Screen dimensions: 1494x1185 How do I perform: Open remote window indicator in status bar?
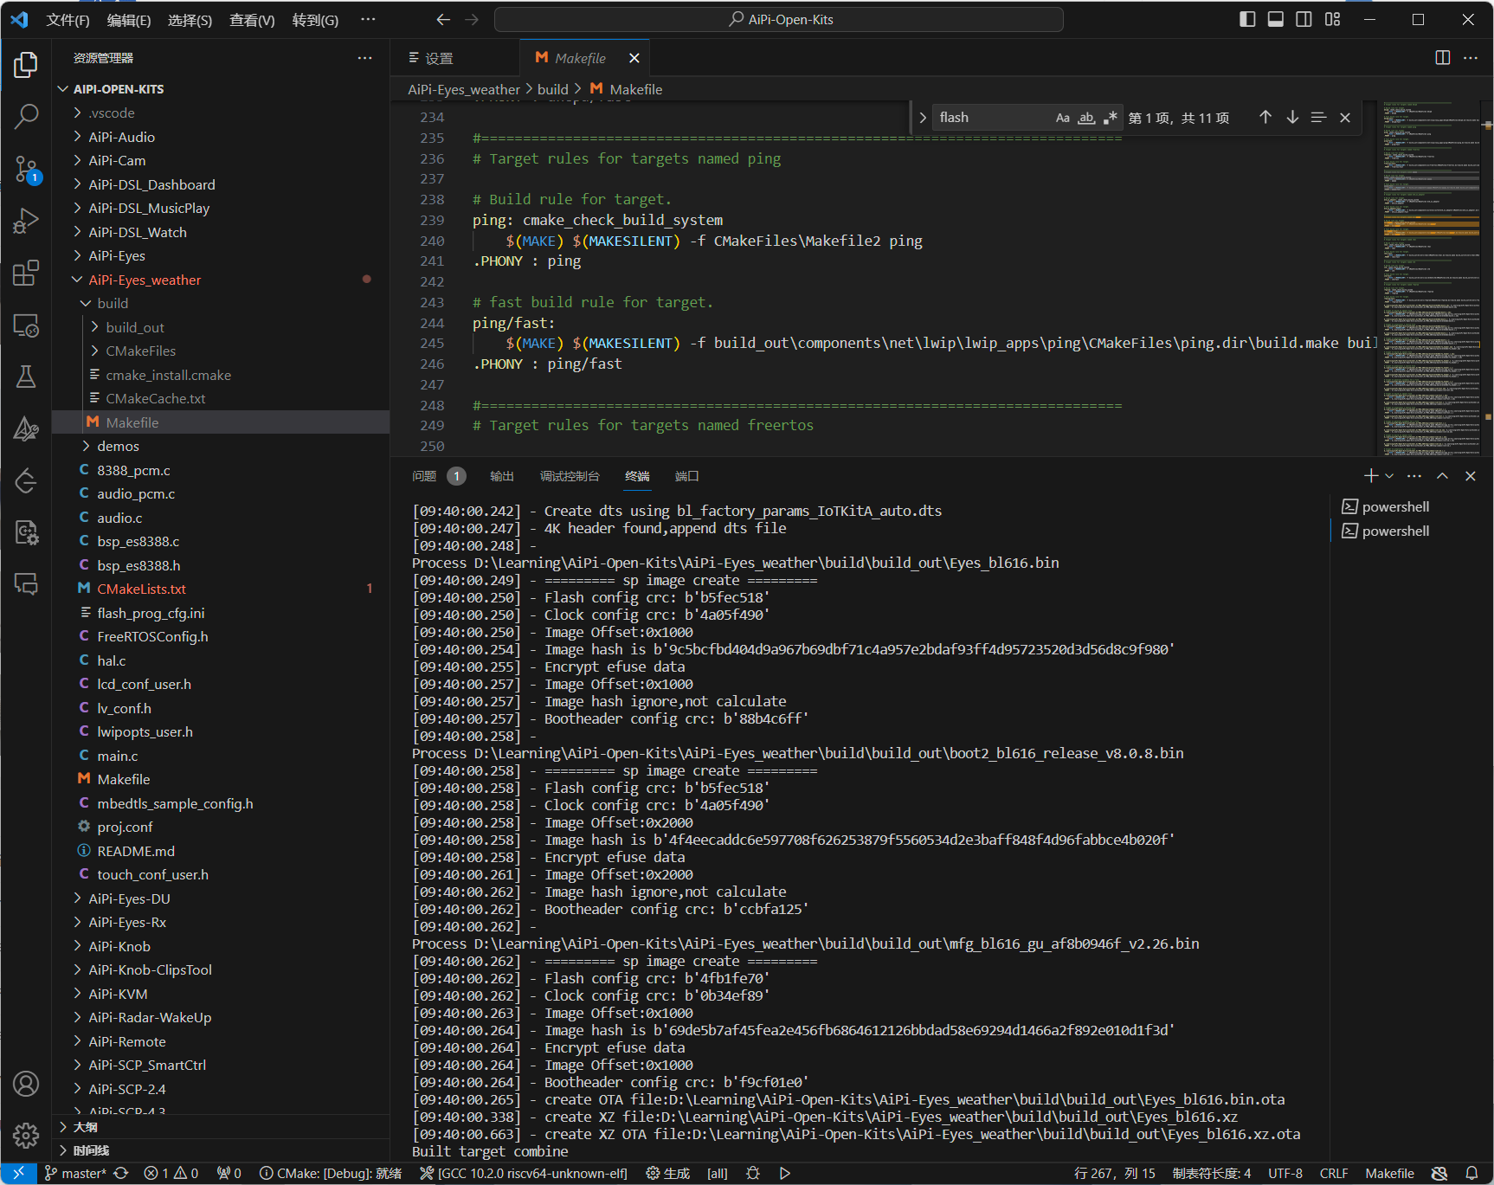pos(18,1174)
